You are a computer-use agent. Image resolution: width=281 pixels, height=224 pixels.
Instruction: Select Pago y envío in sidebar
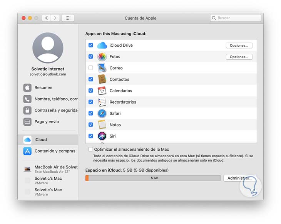[x=48, y=122]
